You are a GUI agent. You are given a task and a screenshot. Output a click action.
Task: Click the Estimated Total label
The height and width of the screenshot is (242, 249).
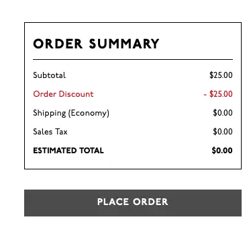click(68, 151)
